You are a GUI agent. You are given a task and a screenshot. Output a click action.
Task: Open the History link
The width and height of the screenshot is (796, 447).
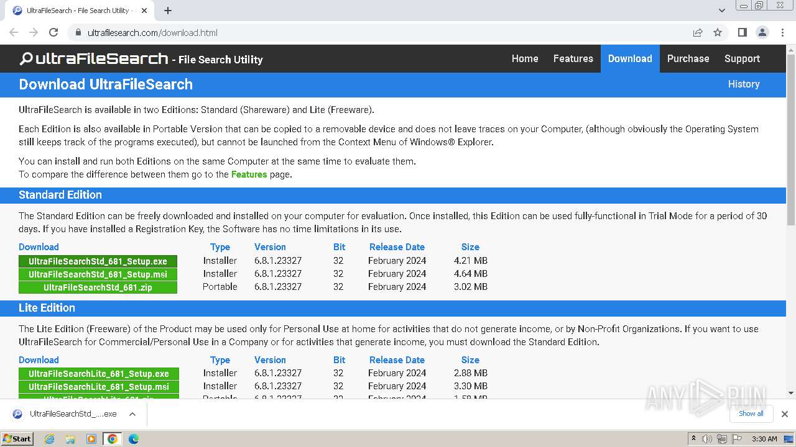[744, 84]
